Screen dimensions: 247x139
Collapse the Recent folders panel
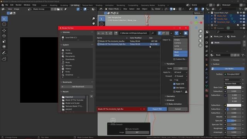pos(65,92)
